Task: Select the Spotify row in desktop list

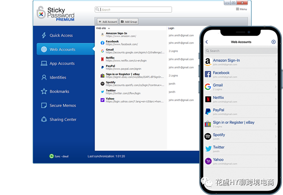Action: point(147,84)
